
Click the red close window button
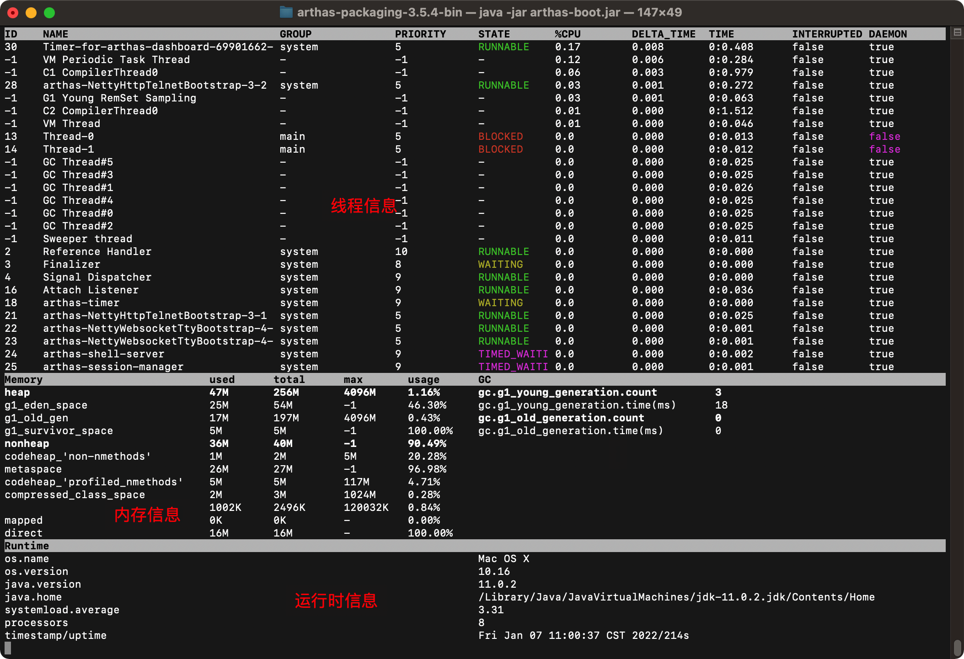point(13,13)
